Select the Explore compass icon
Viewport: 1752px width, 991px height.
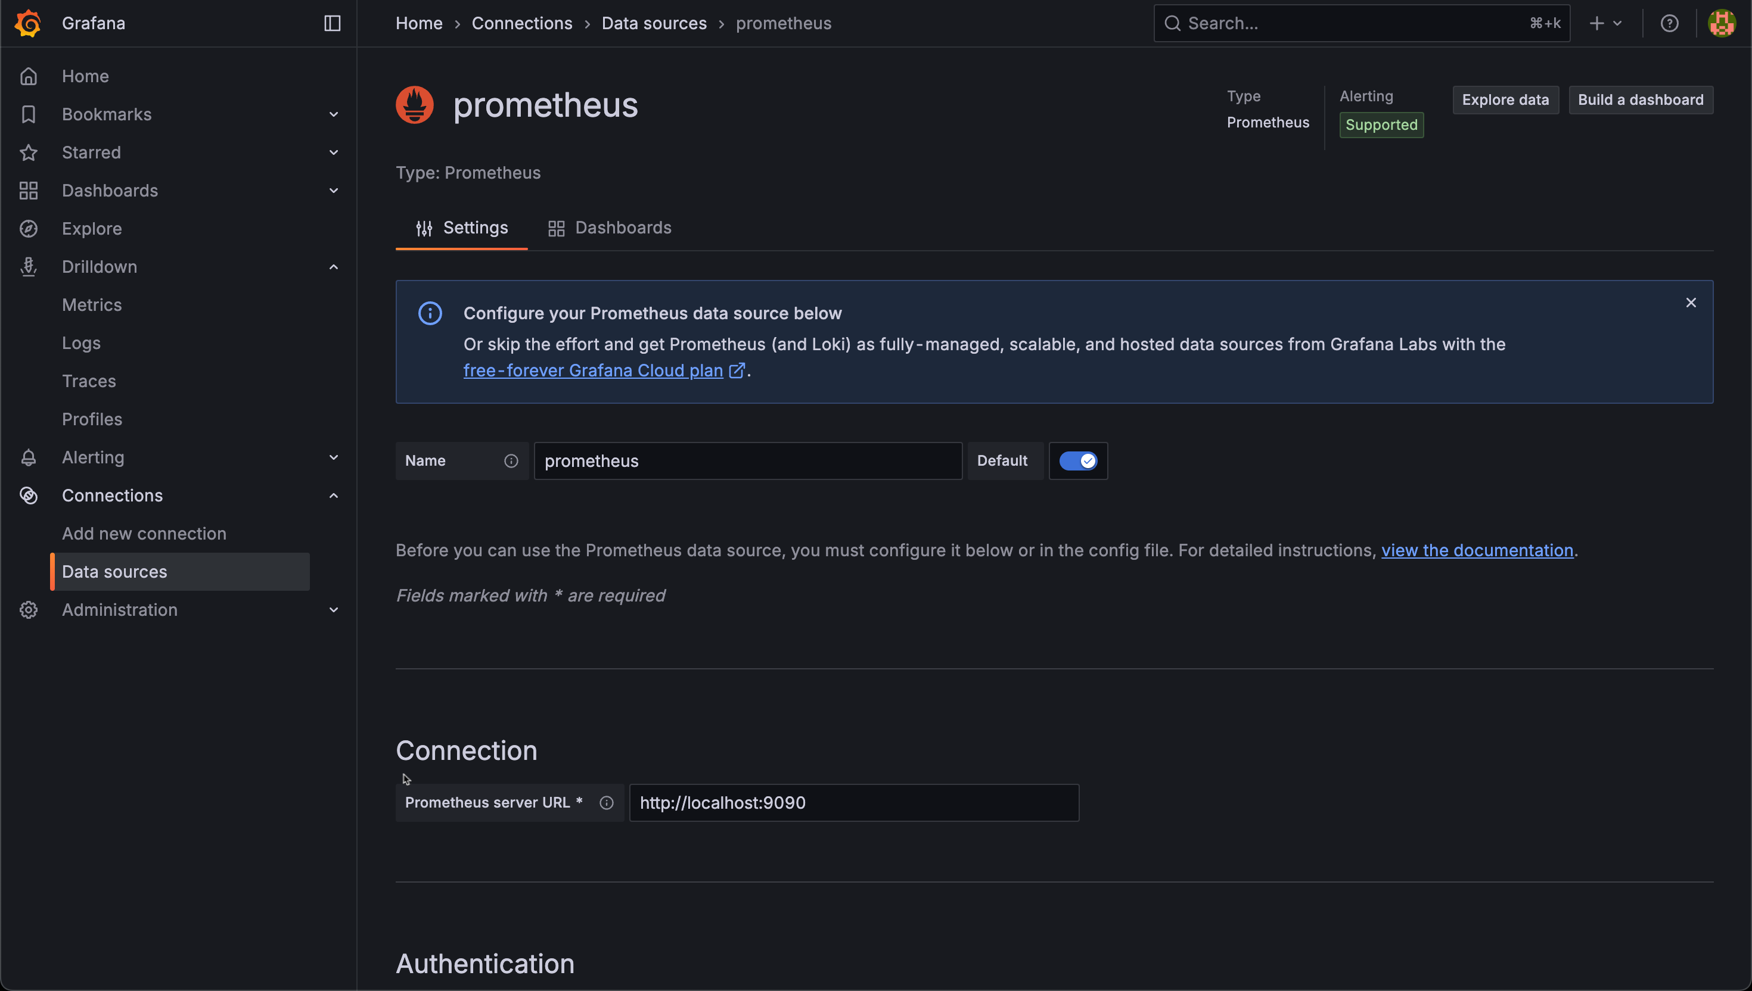pyautogui.click(x=28, y=228)
